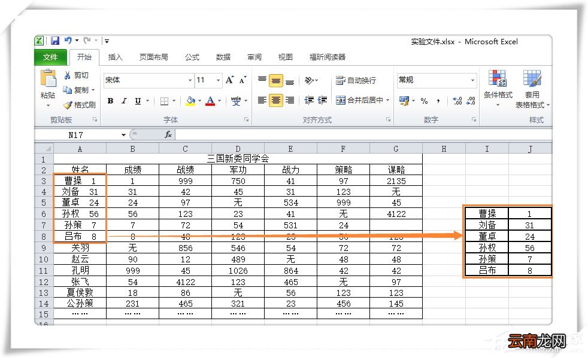Click the borders icon

[164, 101]
